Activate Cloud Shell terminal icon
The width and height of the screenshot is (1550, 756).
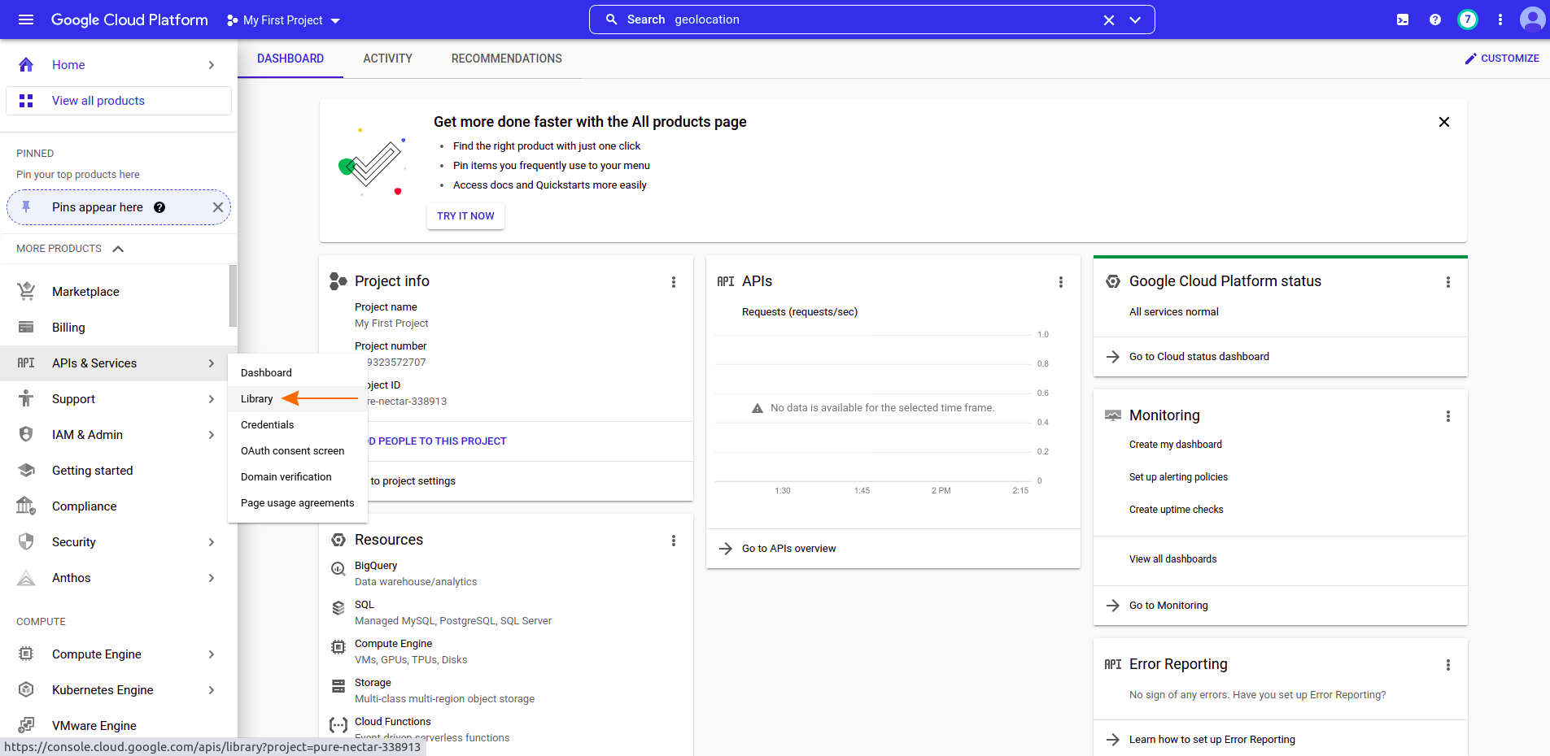[1403, 20]
